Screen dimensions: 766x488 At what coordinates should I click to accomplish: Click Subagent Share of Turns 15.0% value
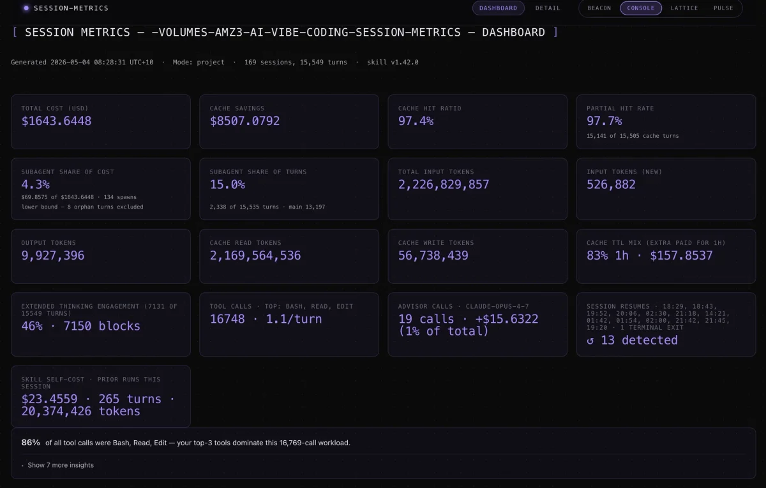[x=227, y=184]
